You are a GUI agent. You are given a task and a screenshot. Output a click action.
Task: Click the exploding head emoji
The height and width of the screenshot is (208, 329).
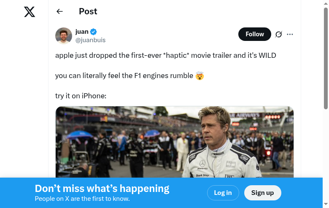[x=200, y=76]
